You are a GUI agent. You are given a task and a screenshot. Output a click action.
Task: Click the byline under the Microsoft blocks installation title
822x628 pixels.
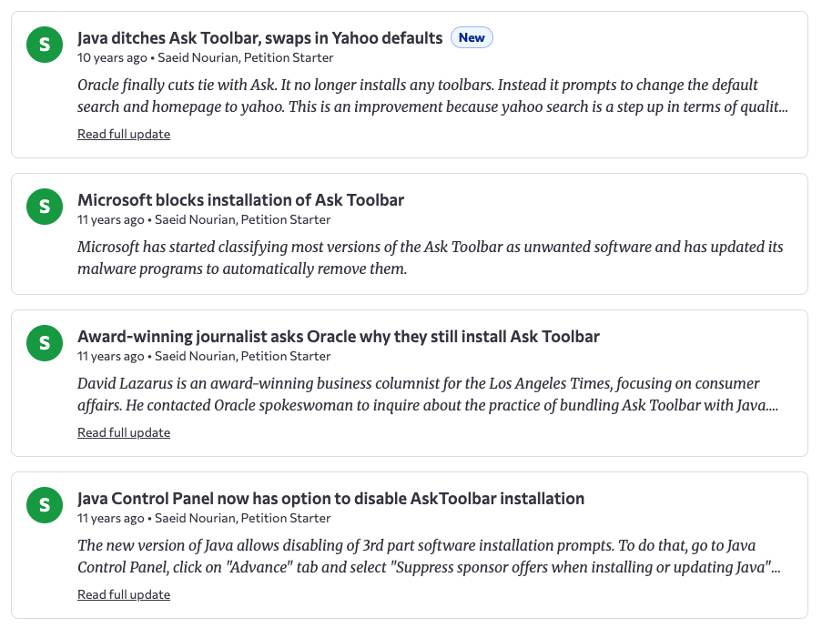click(204, 220)
